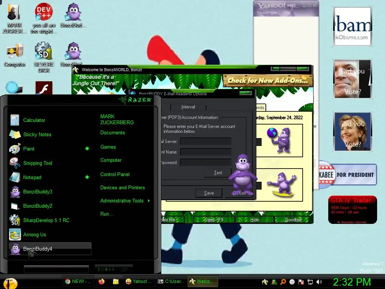Image resolution: width=385 pixels, height=289 pixels.
Task: Switch to the Welco... BonziWORLD taskbar button
Action: point(203,281)
